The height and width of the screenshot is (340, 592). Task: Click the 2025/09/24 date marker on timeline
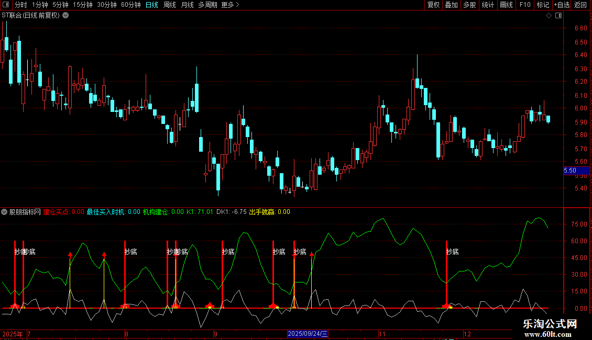coord(308,334)
